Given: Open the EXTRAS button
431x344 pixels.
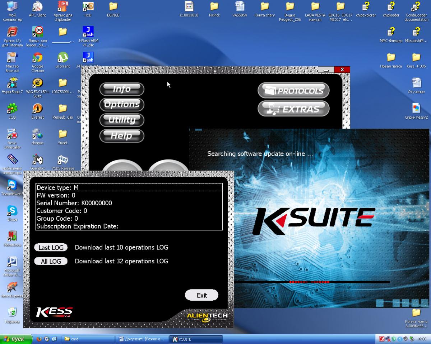Looking at the screenshot, I should pos(293,109).
